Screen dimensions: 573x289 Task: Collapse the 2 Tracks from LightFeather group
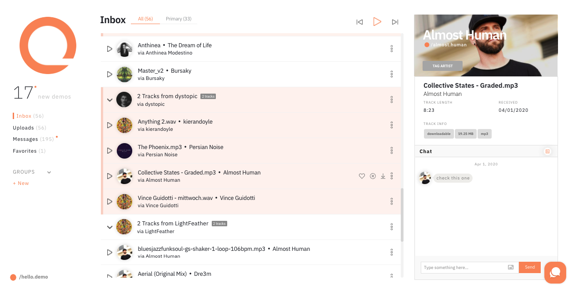click(x=110, y=227)
